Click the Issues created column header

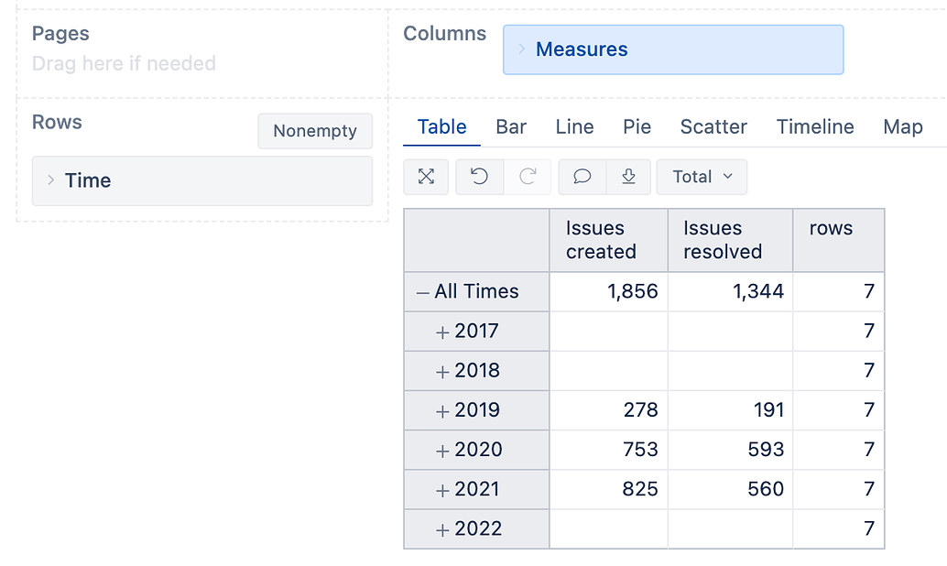click(x=602, y=240)
